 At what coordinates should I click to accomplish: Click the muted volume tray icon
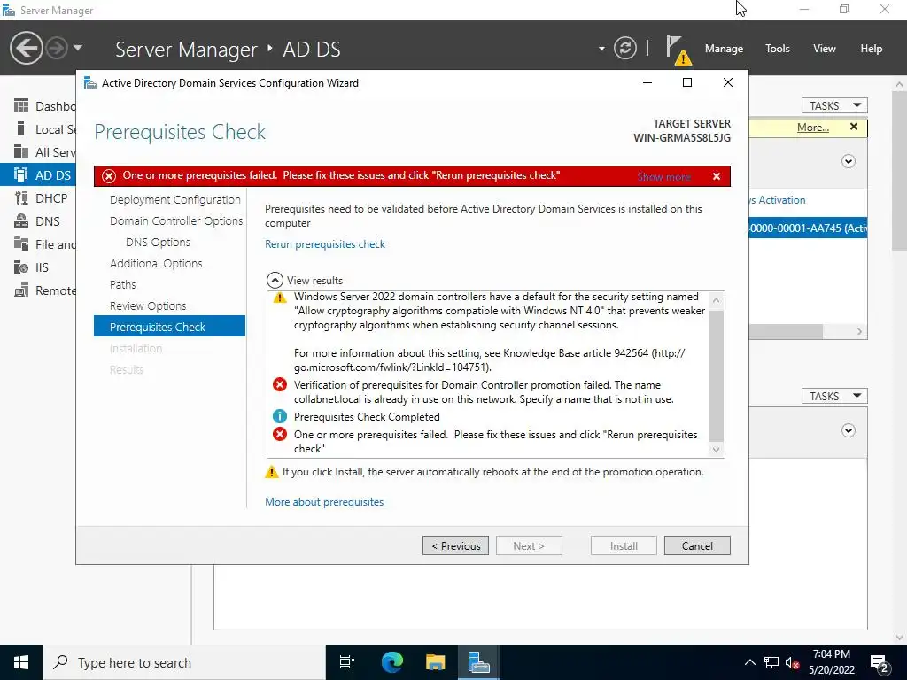[793, 662]
